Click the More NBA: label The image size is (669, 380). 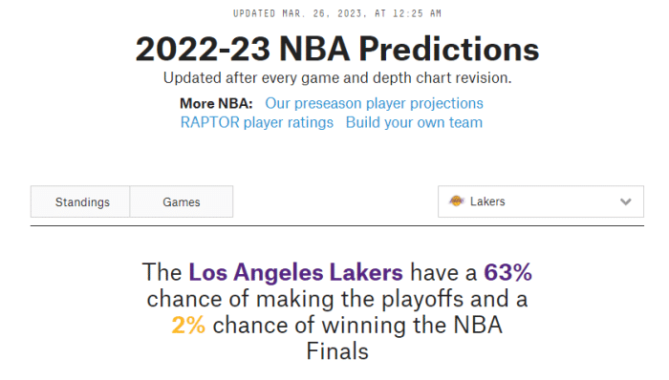pos(216,103)
